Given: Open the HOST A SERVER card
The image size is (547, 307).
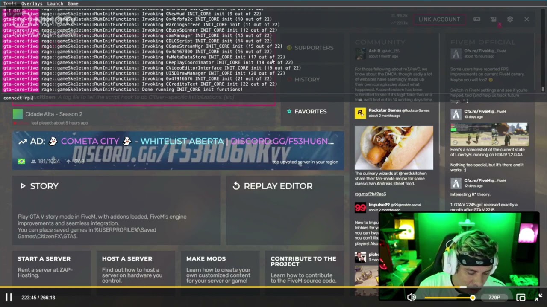Looking at the screenshot, I should 135,268.
